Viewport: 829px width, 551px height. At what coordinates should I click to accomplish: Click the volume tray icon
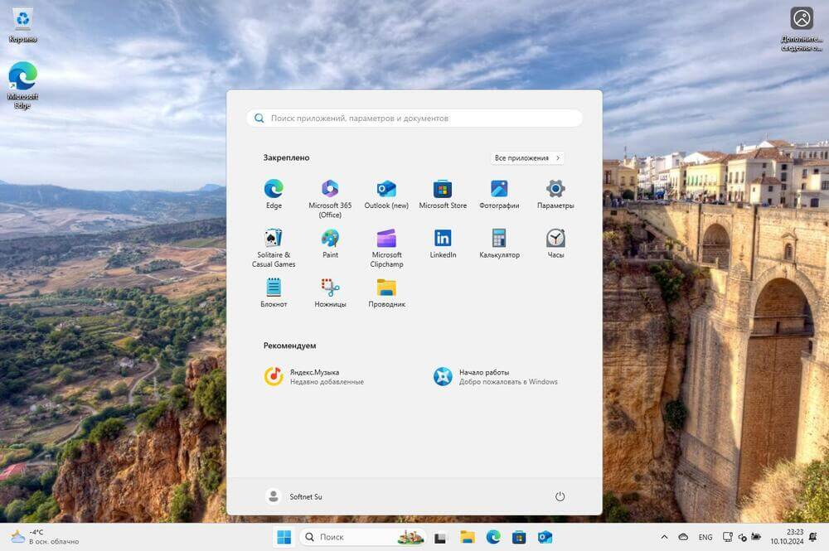742,537
